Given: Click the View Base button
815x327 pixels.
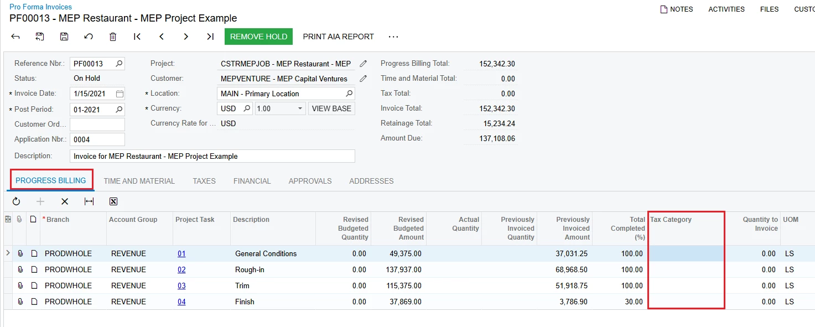Looking at the screenshot, I should coord(331,108).
